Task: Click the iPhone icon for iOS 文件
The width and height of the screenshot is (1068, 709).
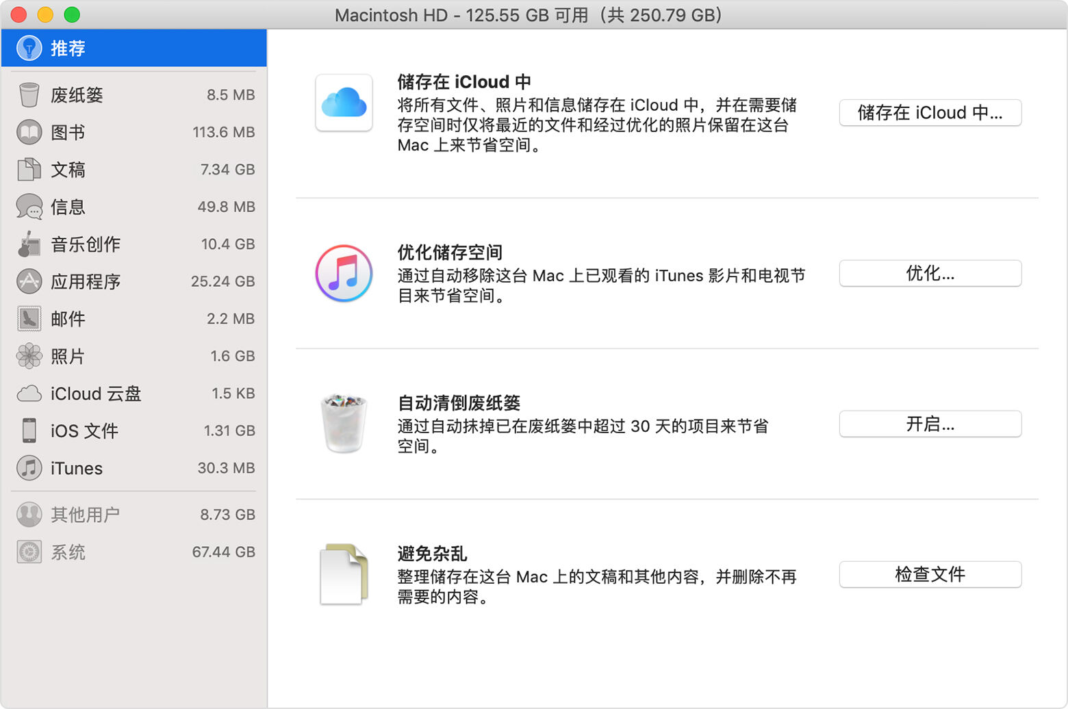Action: click(x=29, y=430)
